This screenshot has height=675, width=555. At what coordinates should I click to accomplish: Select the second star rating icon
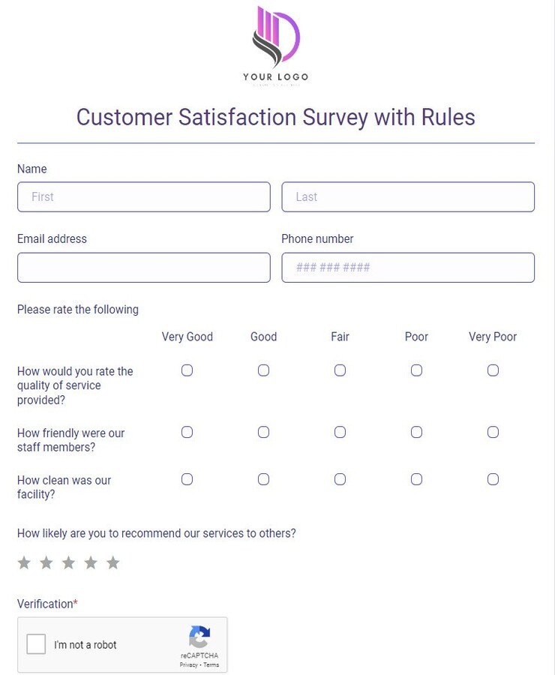pyautogui.click(x=46, y=561)
